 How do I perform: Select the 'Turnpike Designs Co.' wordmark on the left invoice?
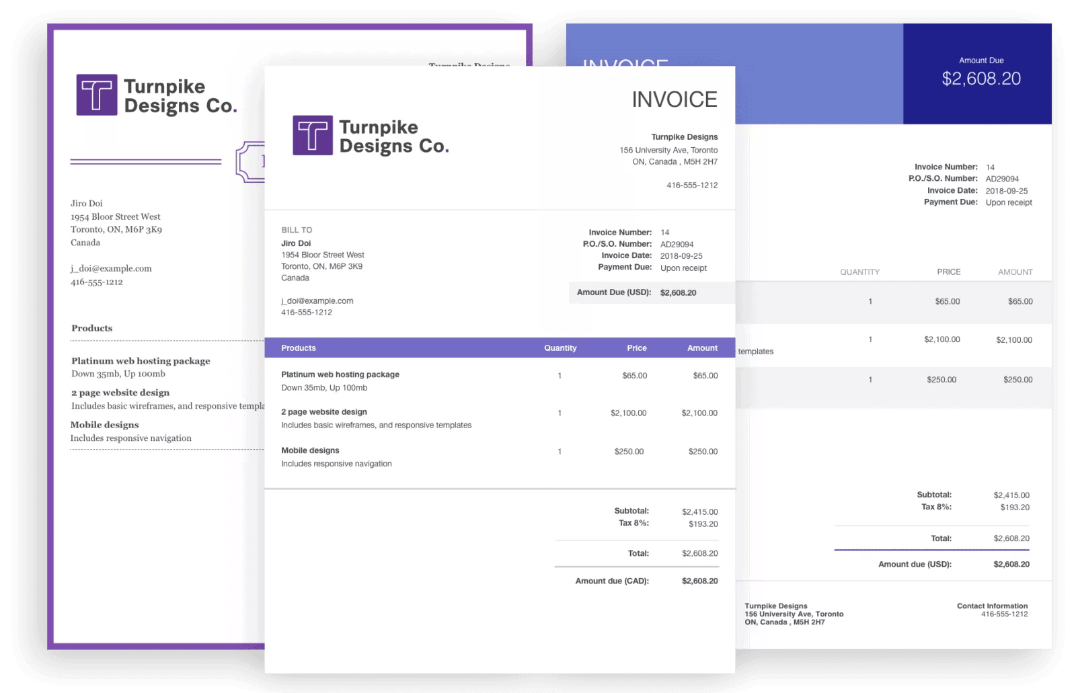click(181, 96)
